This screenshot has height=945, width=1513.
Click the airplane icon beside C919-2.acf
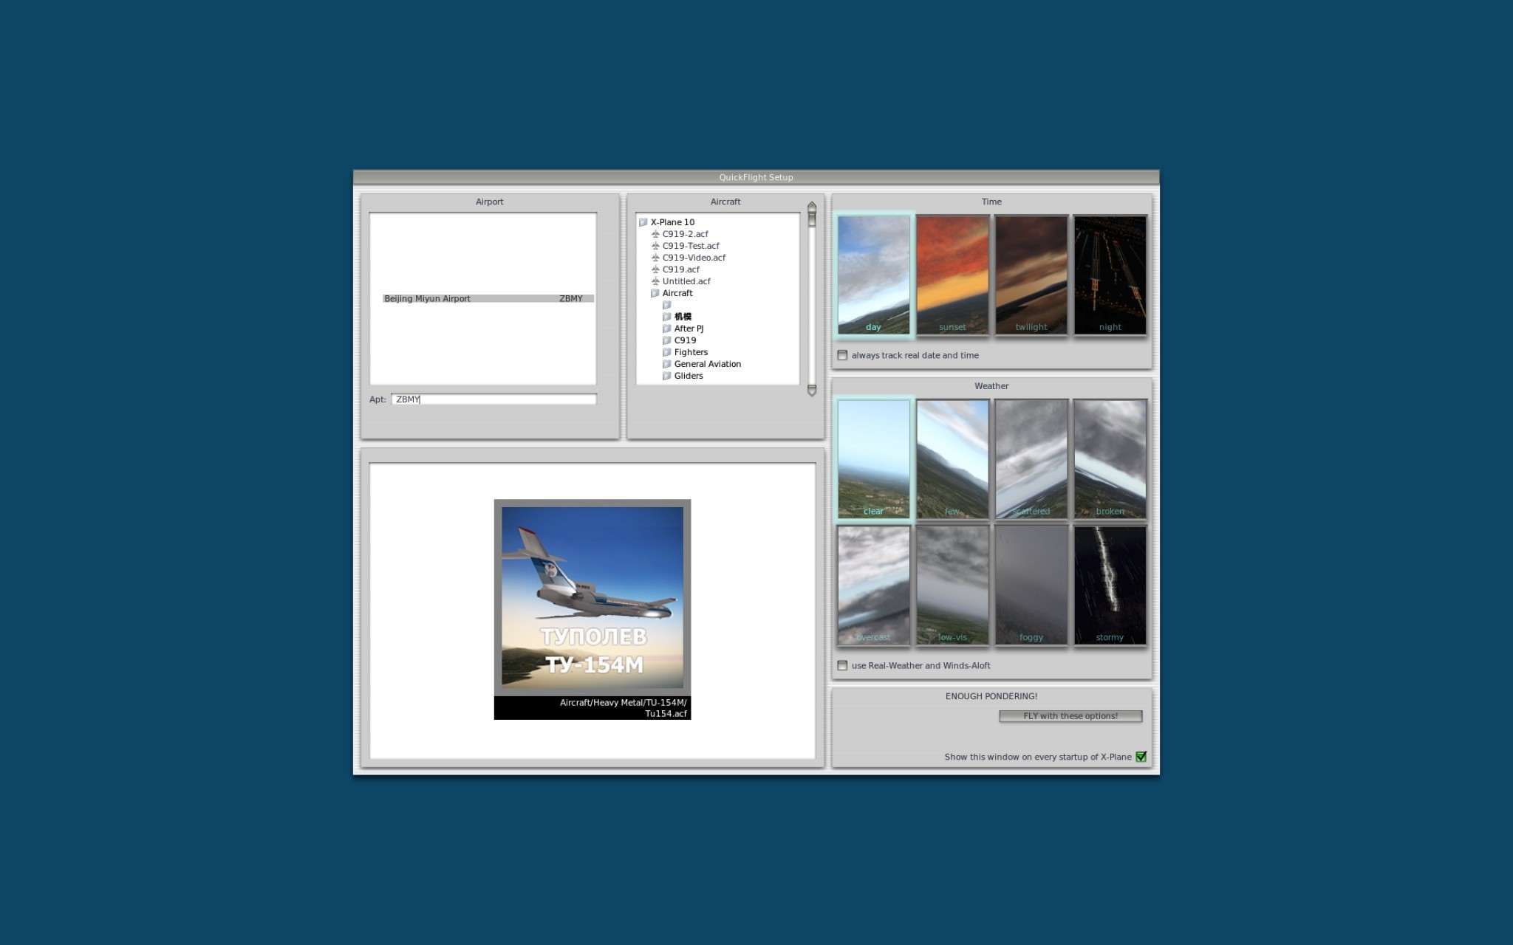click(655, 234)
